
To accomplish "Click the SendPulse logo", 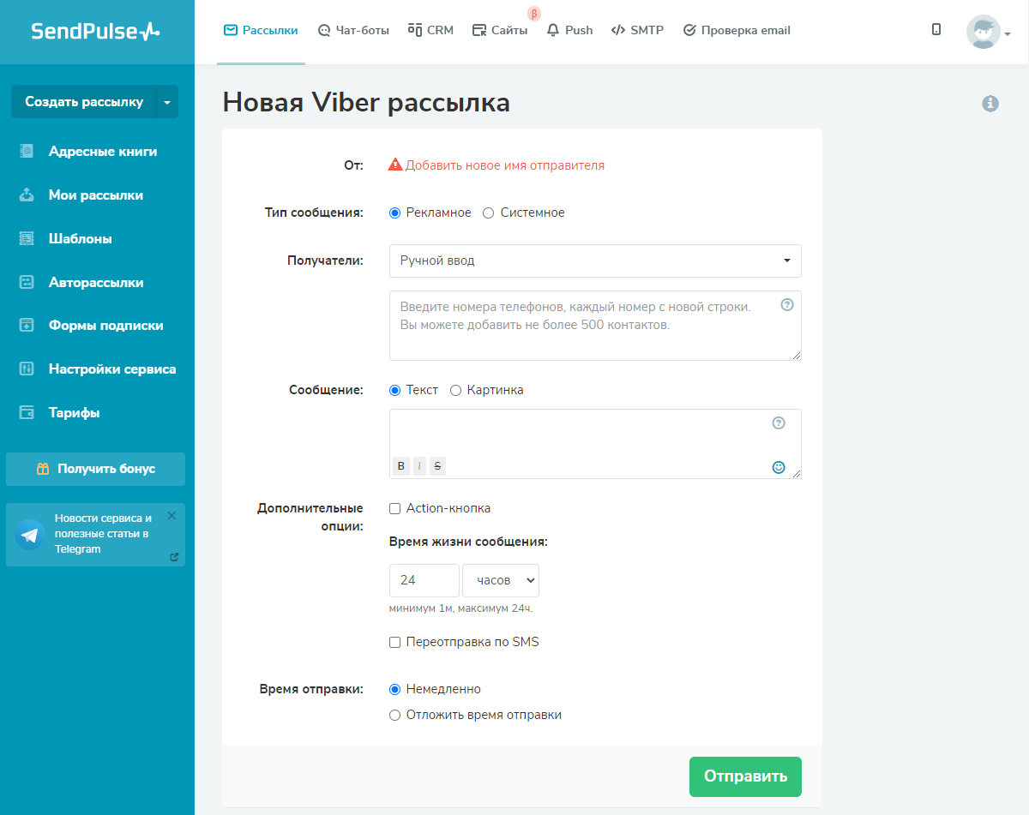I will tap(95, 32).
